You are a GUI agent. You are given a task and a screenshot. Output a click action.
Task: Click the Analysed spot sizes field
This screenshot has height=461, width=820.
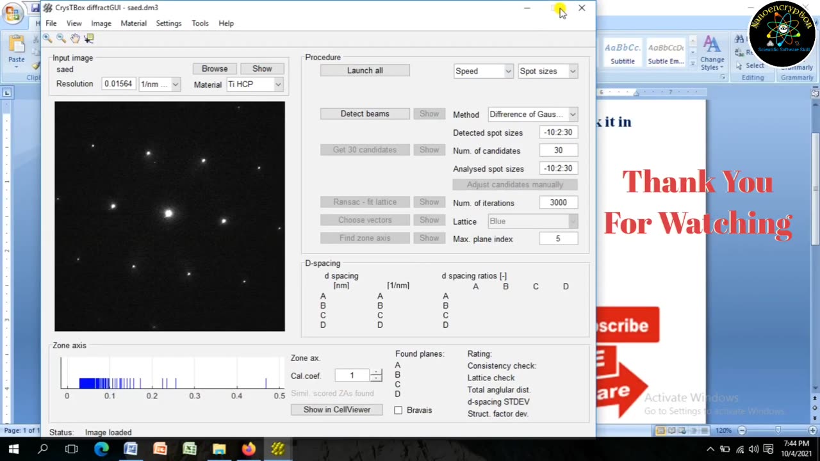point(558,168)
